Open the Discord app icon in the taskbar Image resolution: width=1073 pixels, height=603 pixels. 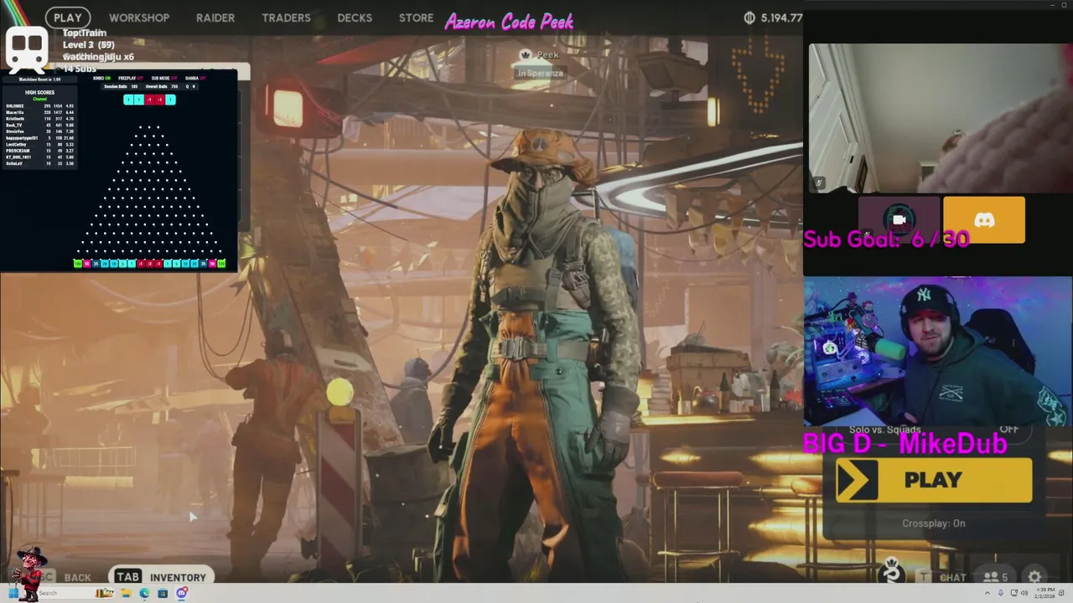coord(181,593)
